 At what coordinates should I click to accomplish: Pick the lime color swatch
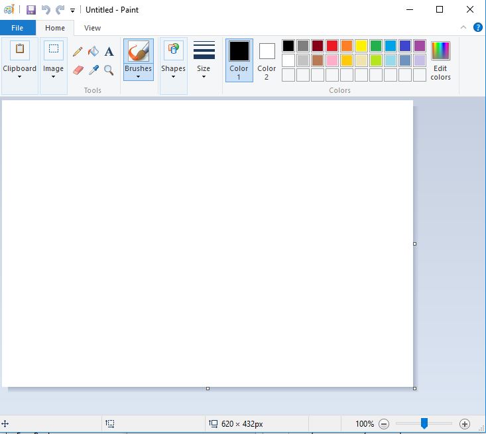376,60
